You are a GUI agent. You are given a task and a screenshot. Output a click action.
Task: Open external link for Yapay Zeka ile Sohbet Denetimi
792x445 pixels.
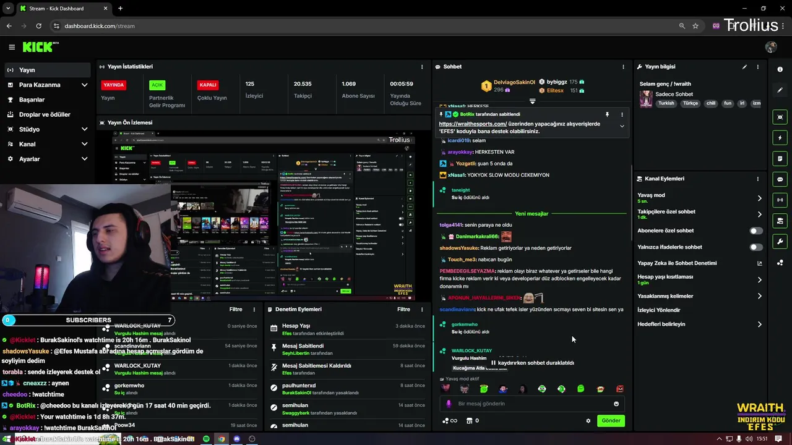pos(760,263)
